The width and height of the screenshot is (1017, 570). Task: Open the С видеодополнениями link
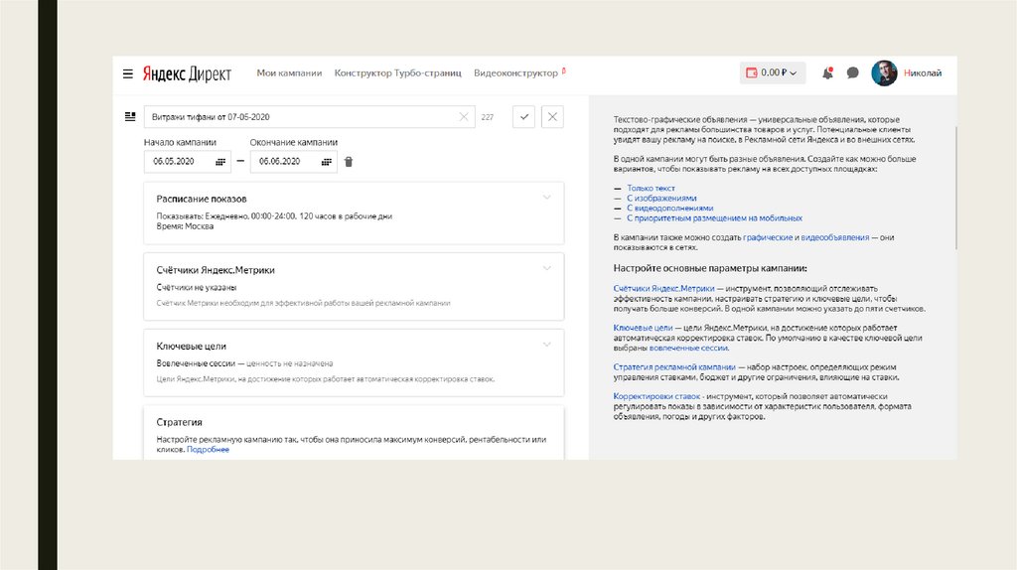coord(670,209)
